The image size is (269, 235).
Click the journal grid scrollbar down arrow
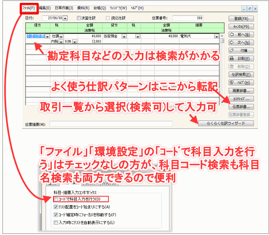tap(222, 103)
